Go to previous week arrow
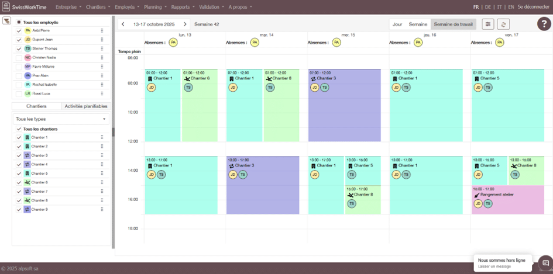553x274 pixels. pos(123,24)
